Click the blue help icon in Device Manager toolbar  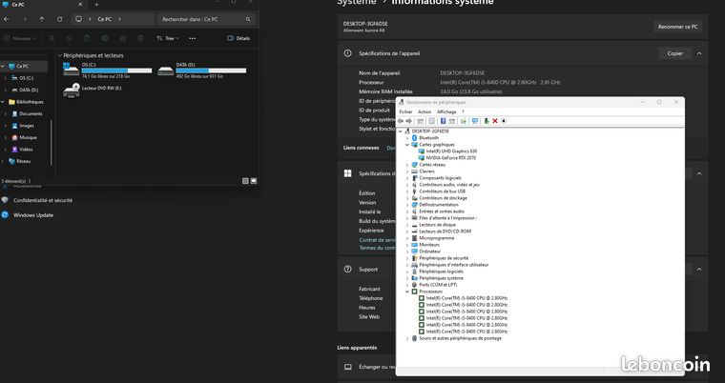pos(443,121)
